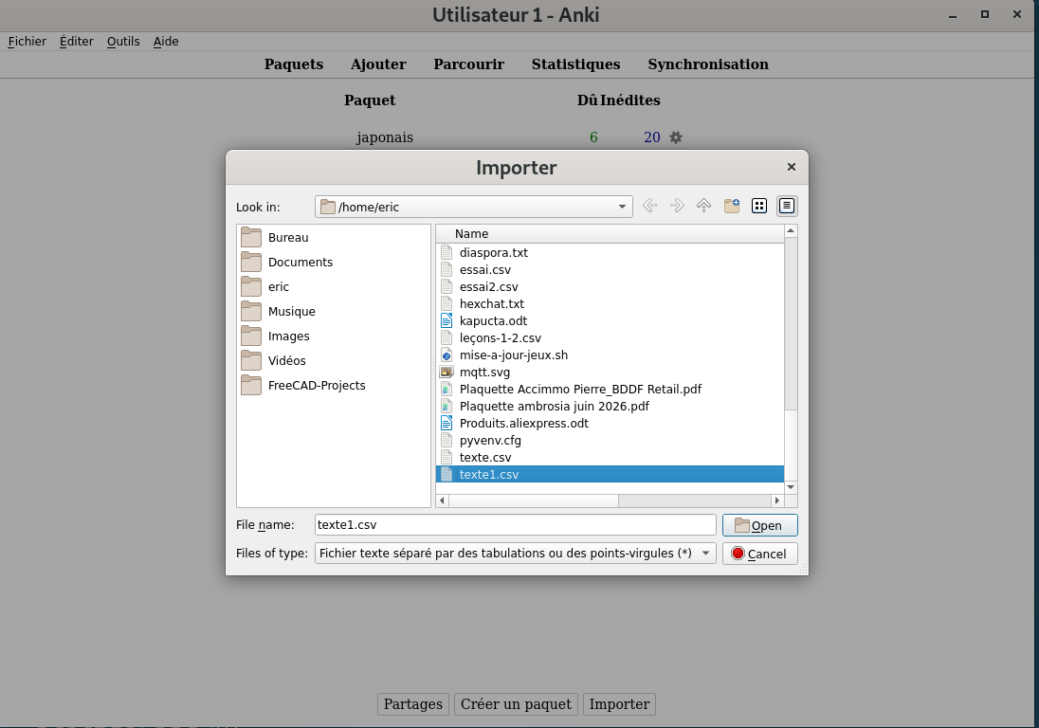The height and width of the screenshot is (728, 1039).
Task: Click the kapucta.odt document icon
Action: click(447, 320)
